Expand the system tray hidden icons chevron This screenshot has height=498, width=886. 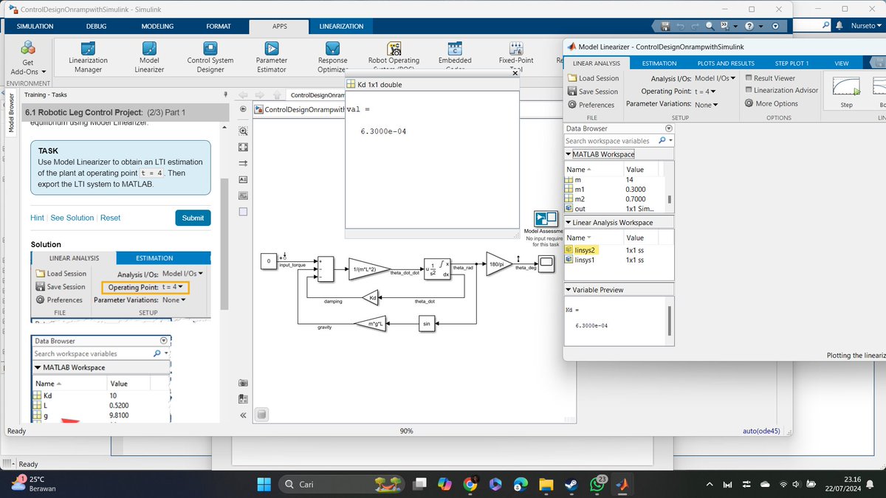tap(710, 485)
